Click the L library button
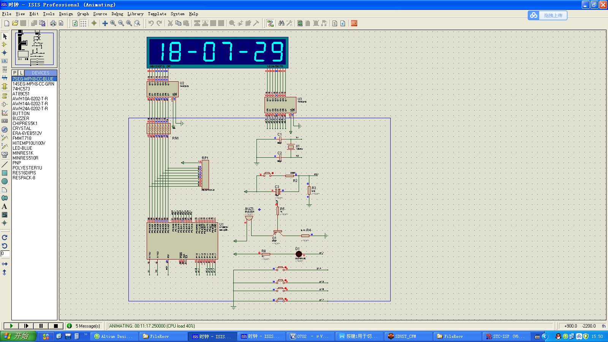608x342 pixels. point(21,73)
